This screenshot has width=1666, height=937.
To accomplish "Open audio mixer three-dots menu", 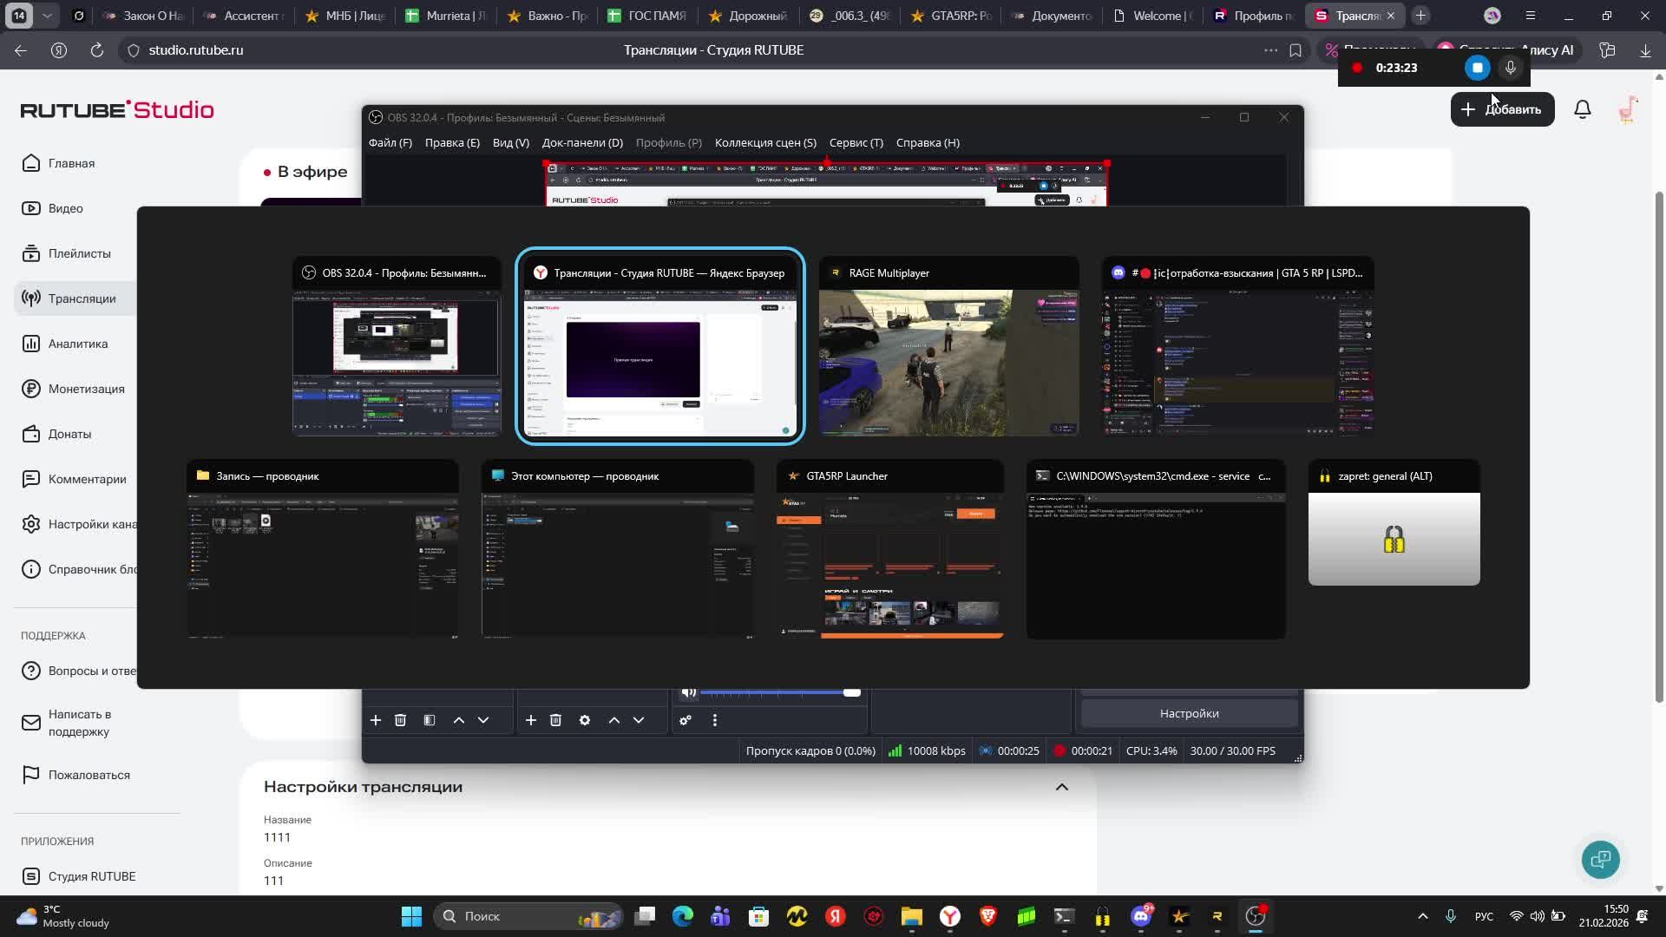I will 715,720.
